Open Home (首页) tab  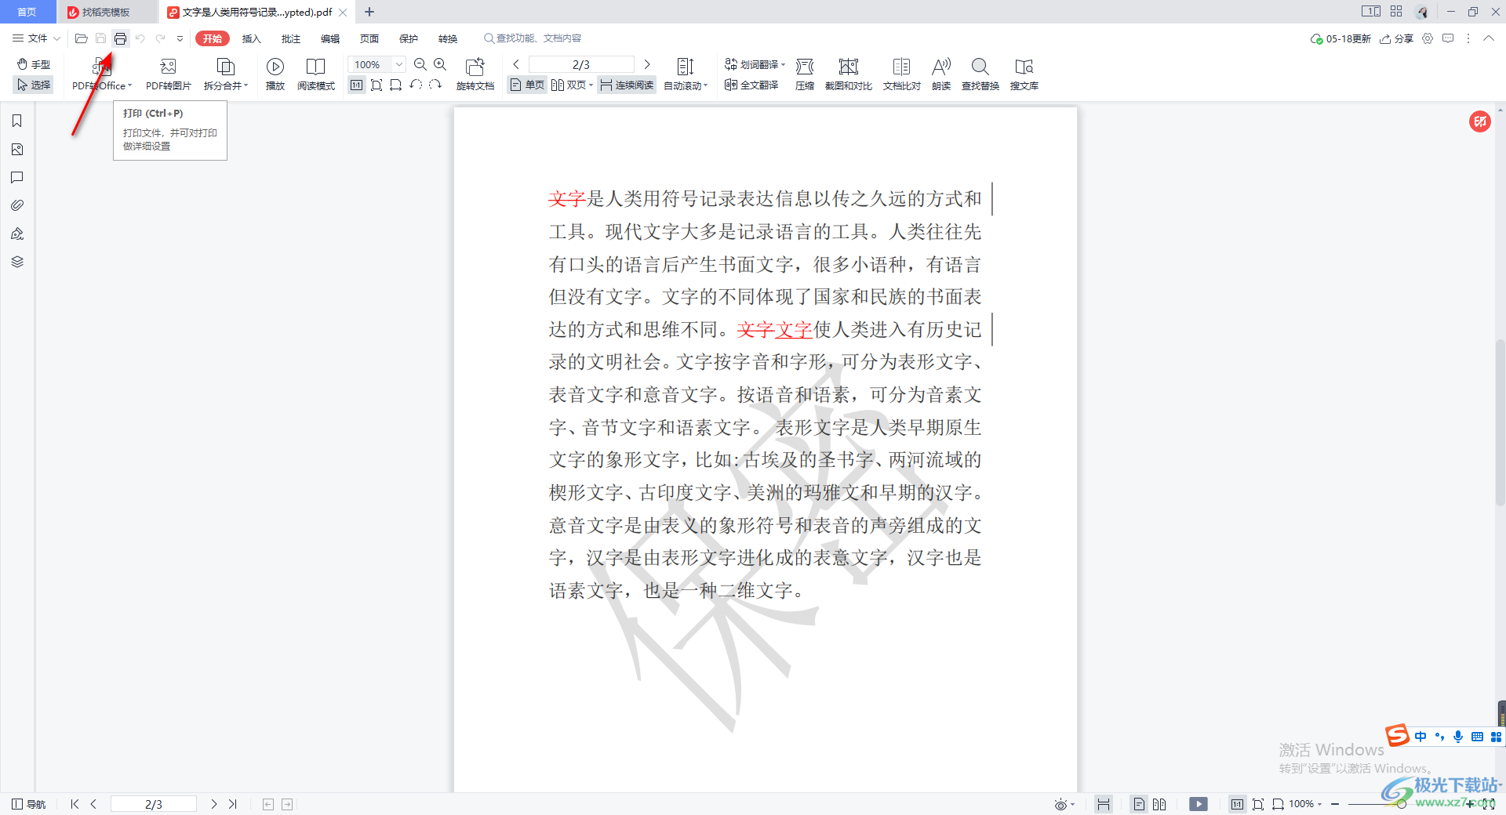(x=27, y=12)
